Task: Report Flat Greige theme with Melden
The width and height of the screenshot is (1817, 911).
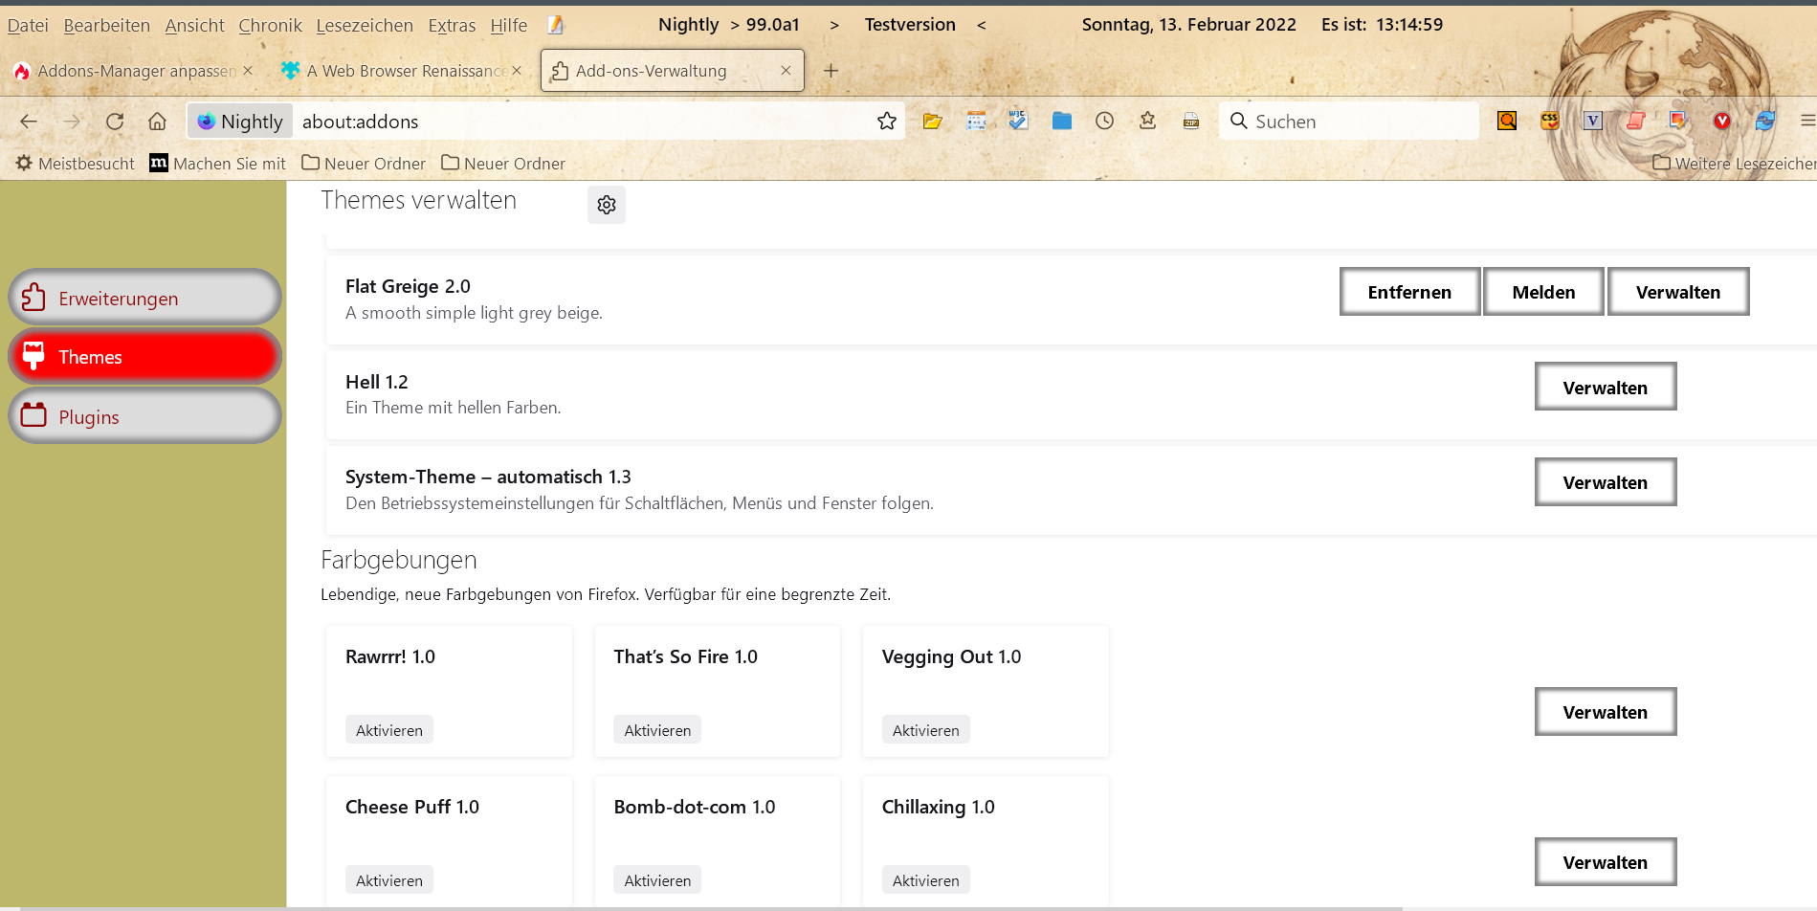Action: coord(1543,292)
